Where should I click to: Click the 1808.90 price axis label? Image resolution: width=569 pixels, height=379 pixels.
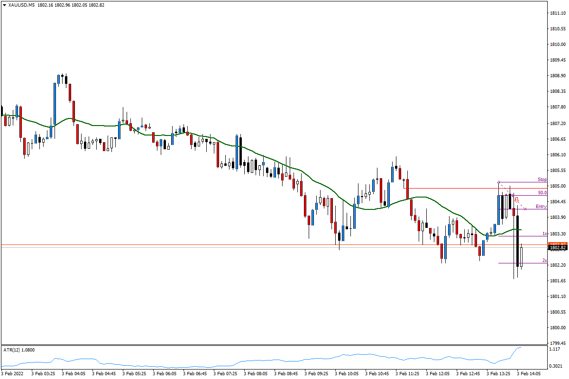pyautogui.click(x=558, y=76)
